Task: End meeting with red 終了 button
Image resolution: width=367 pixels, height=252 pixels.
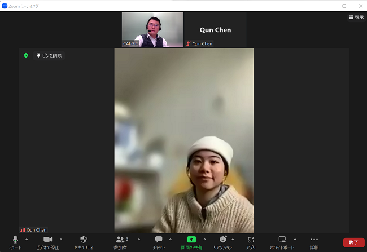Action: pos(353,242)
